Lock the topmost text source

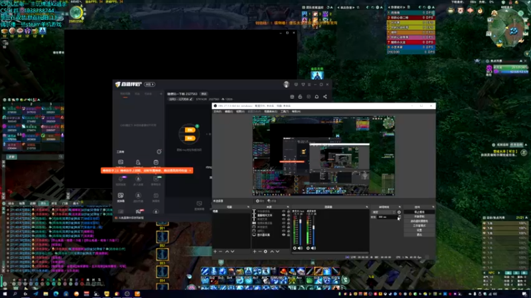pyautogui.click(x=289, y=211)
